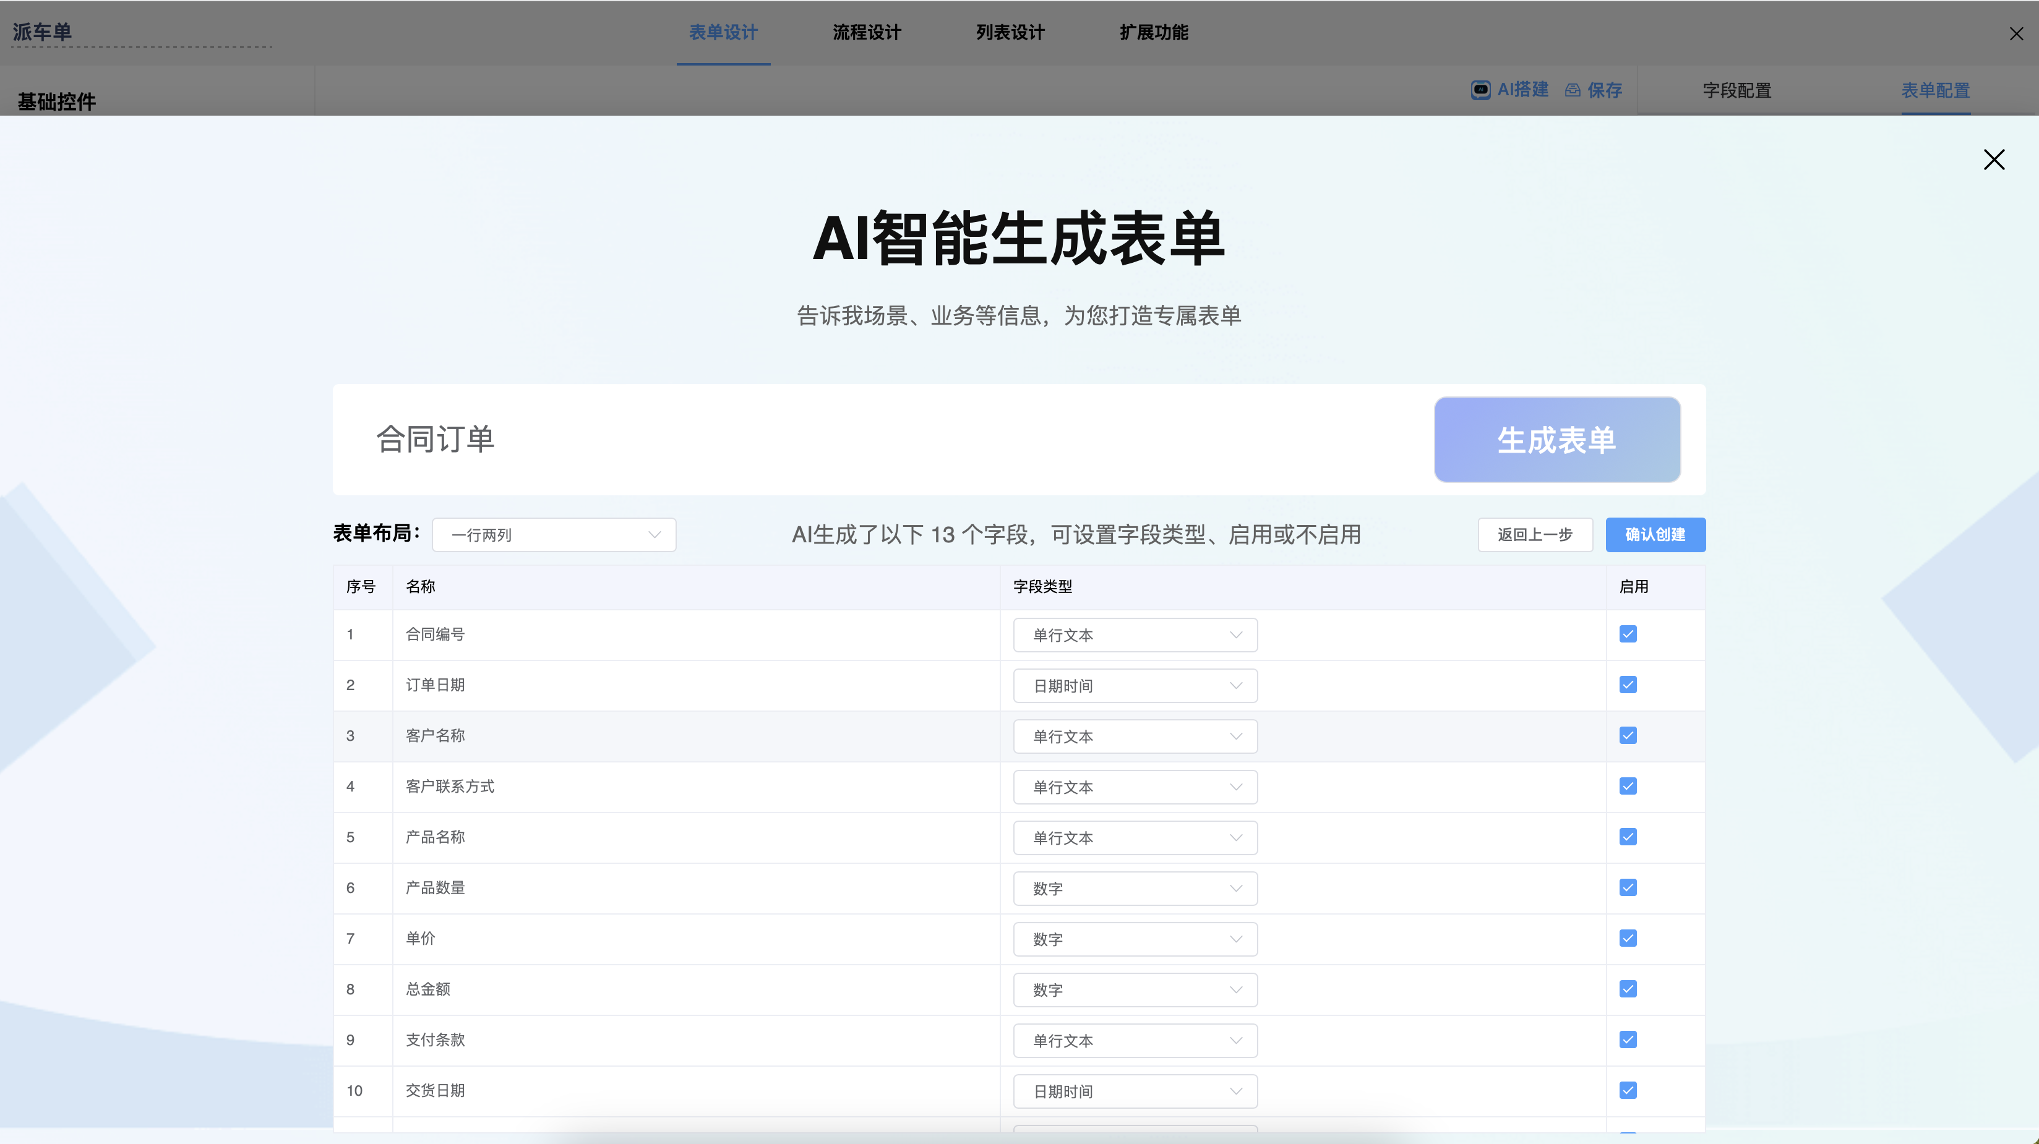Image resolution: width=2039 pixels, height=1144 pixels.
Task: Open the 日期时间 dropdown for 交货日期
Action: 1135,1091
